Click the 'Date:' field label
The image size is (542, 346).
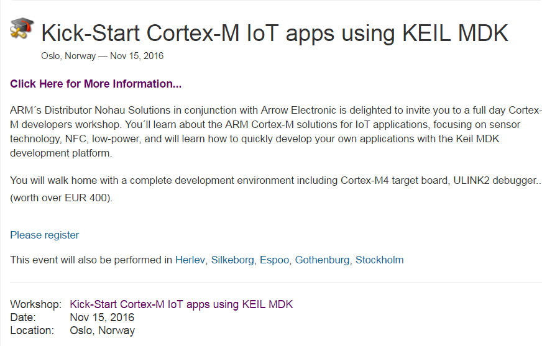[x=23, y=317]
